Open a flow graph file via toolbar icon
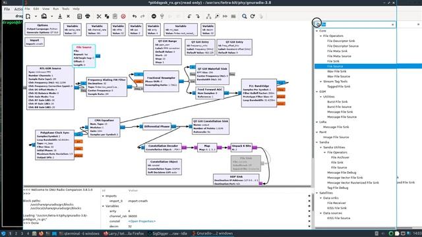The width and height of the screenshot is (422, 237). [x=44, y=16]
